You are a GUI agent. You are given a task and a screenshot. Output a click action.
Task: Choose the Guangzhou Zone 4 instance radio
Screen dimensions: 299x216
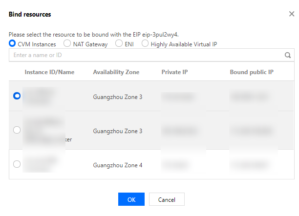pyautogui.click(x=17, y=164)
